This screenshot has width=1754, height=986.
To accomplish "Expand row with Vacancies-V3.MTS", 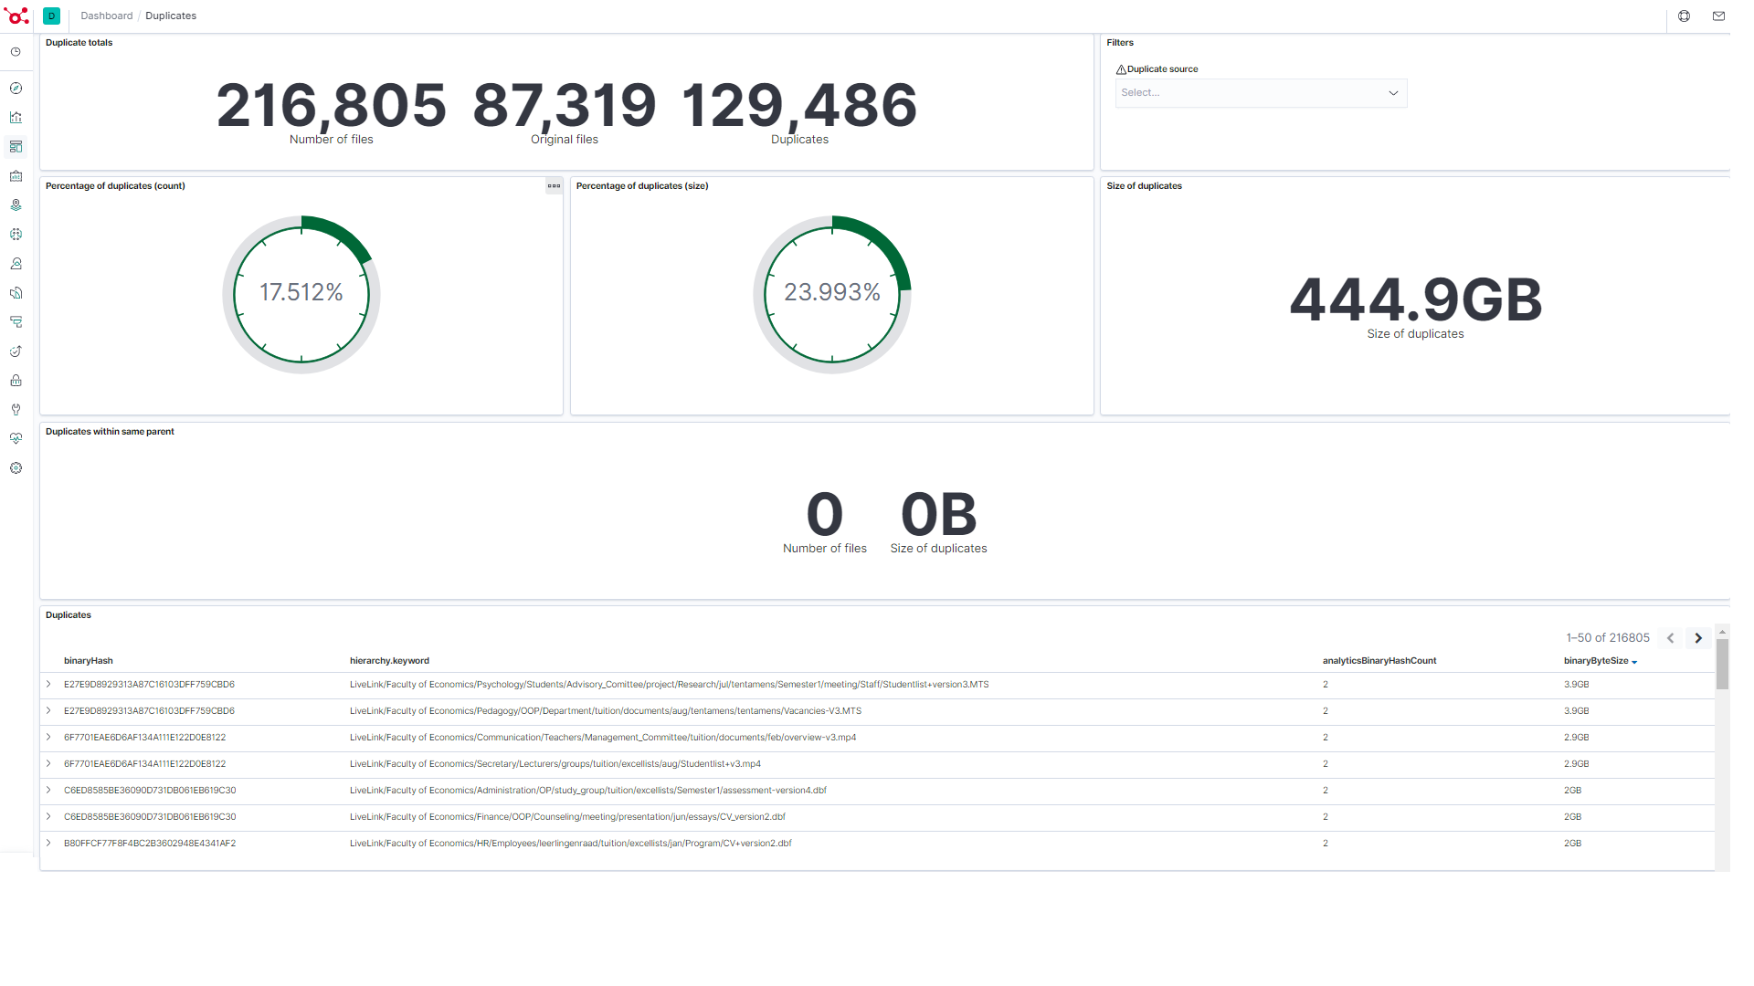I will pos(48,711).
